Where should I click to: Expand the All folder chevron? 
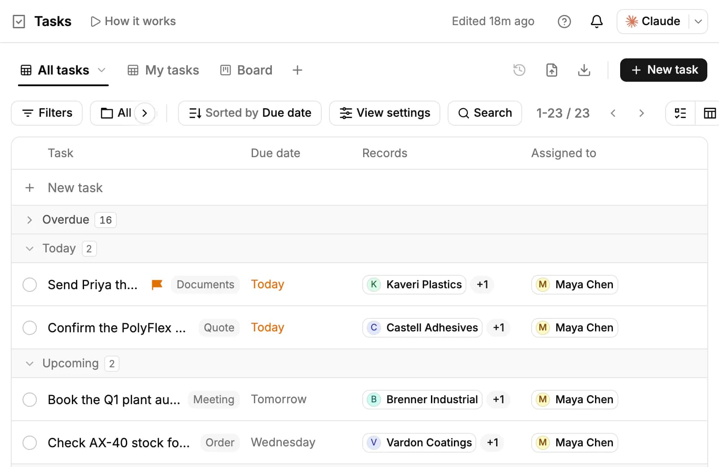click(145, 113)
